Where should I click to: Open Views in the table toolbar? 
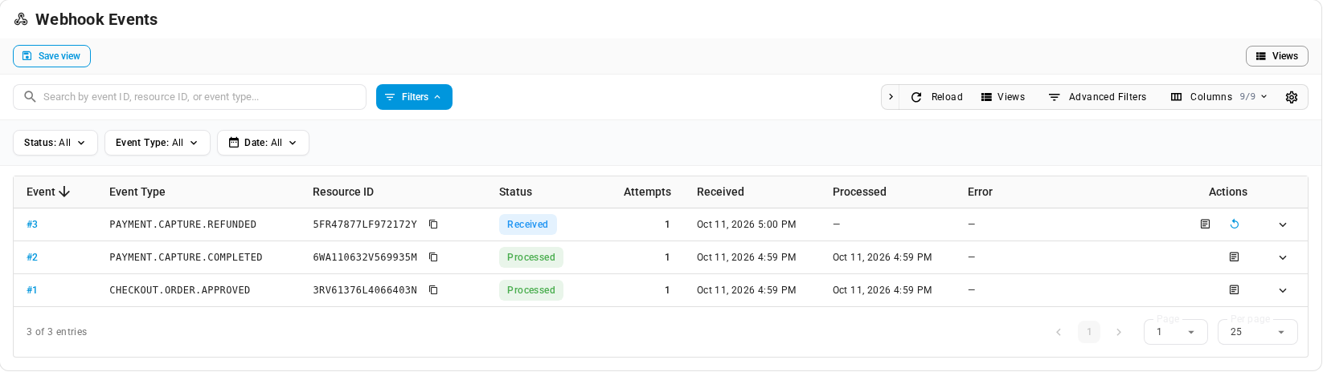tap(1003, 97)
